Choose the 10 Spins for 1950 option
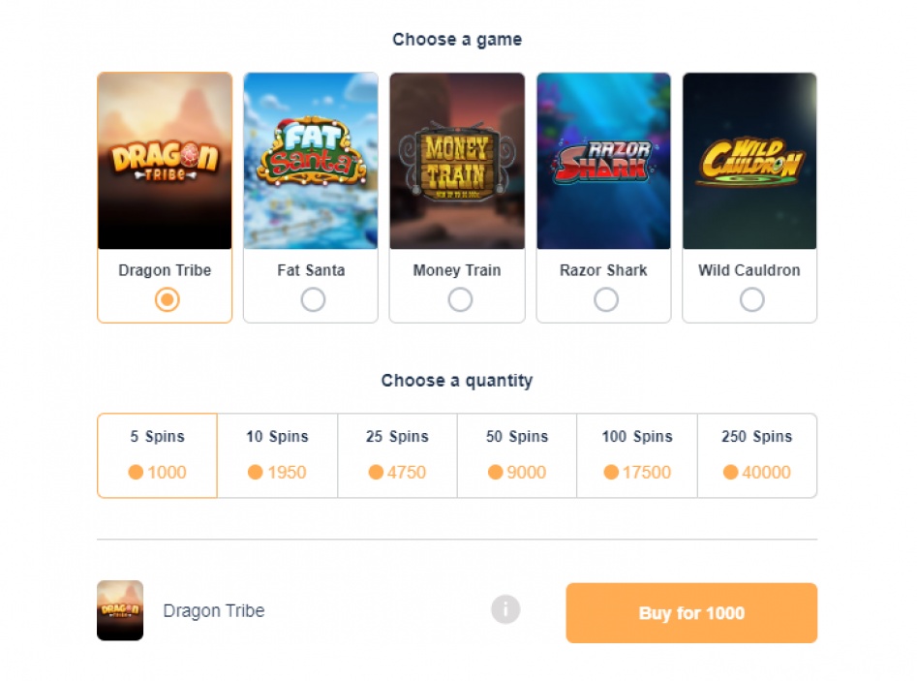 (277, 455)
